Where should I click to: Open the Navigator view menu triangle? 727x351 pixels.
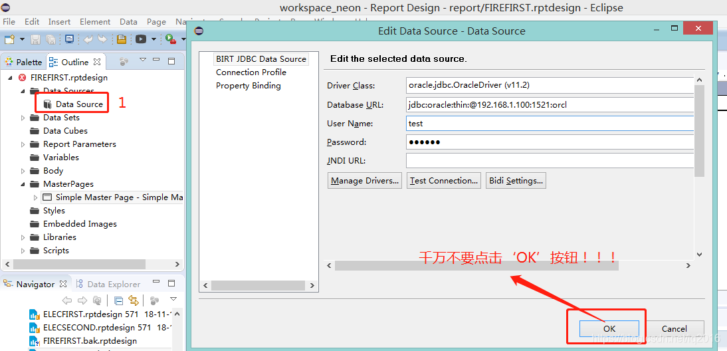coord(173,298)
